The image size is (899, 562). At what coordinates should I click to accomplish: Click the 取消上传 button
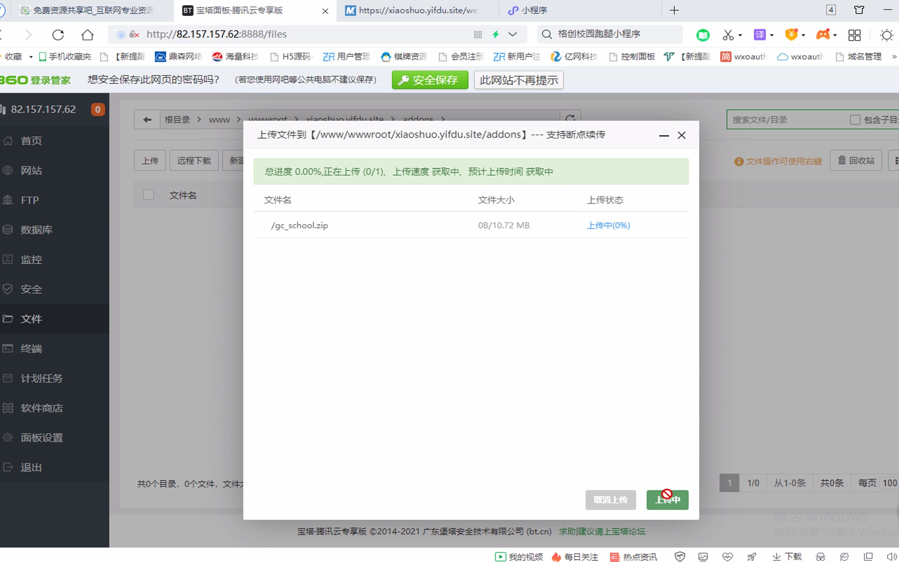611,500
